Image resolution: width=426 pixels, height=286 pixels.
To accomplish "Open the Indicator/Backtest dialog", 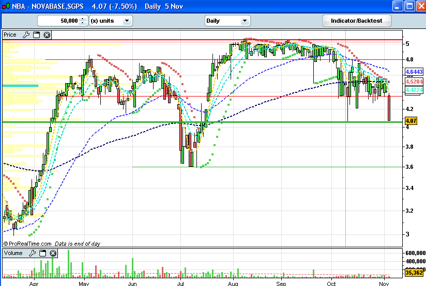I will coord(357,21).
